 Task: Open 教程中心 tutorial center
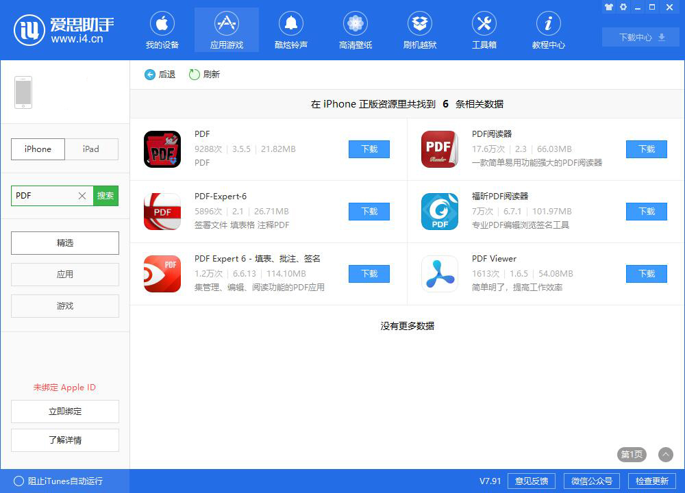click(548, 29)
